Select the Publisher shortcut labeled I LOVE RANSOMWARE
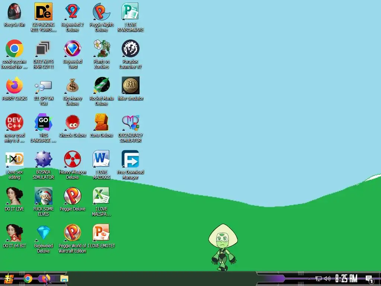 tap(130, 12)
